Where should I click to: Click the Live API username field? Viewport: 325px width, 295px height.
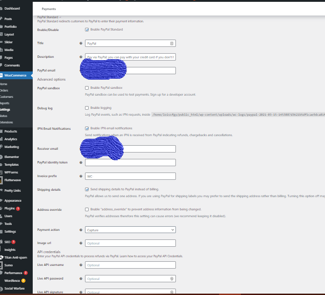click(x=130, y=265)
